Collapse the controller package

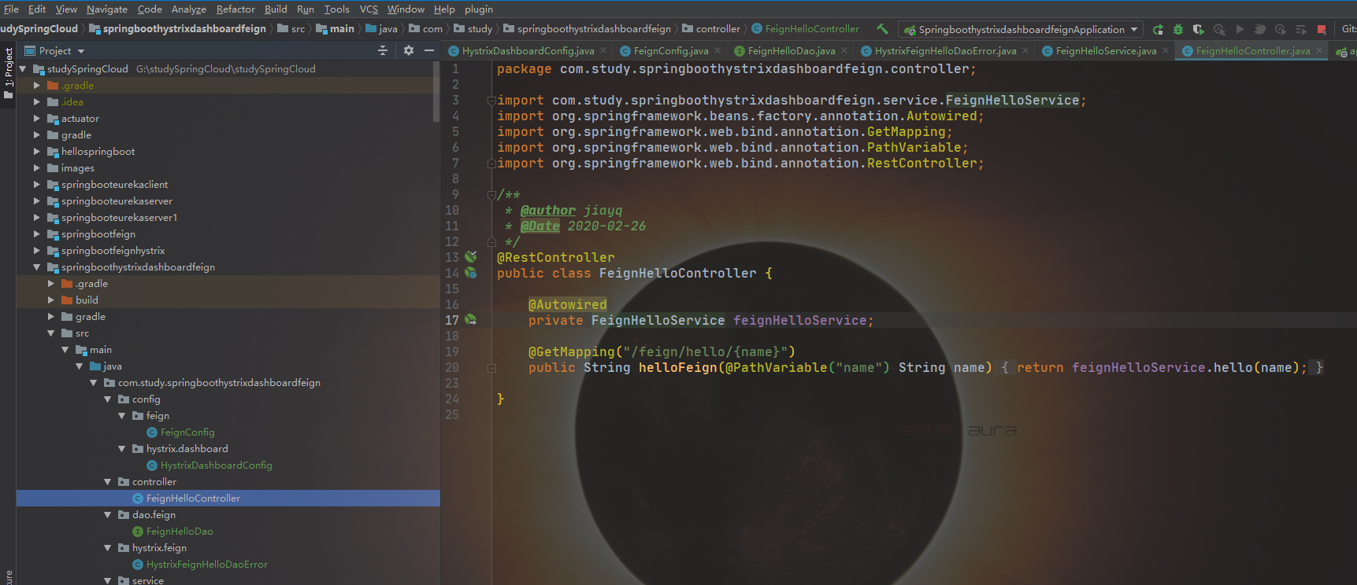click(108, 482)
